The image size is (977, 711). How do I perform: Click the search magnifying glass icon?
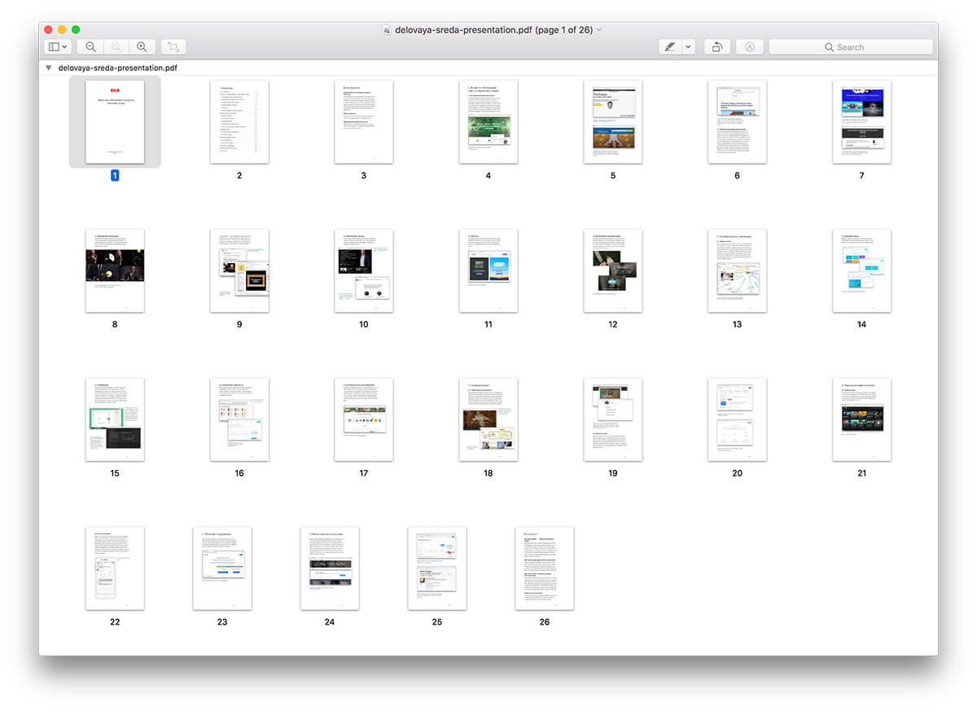click(x=829, y=47)
